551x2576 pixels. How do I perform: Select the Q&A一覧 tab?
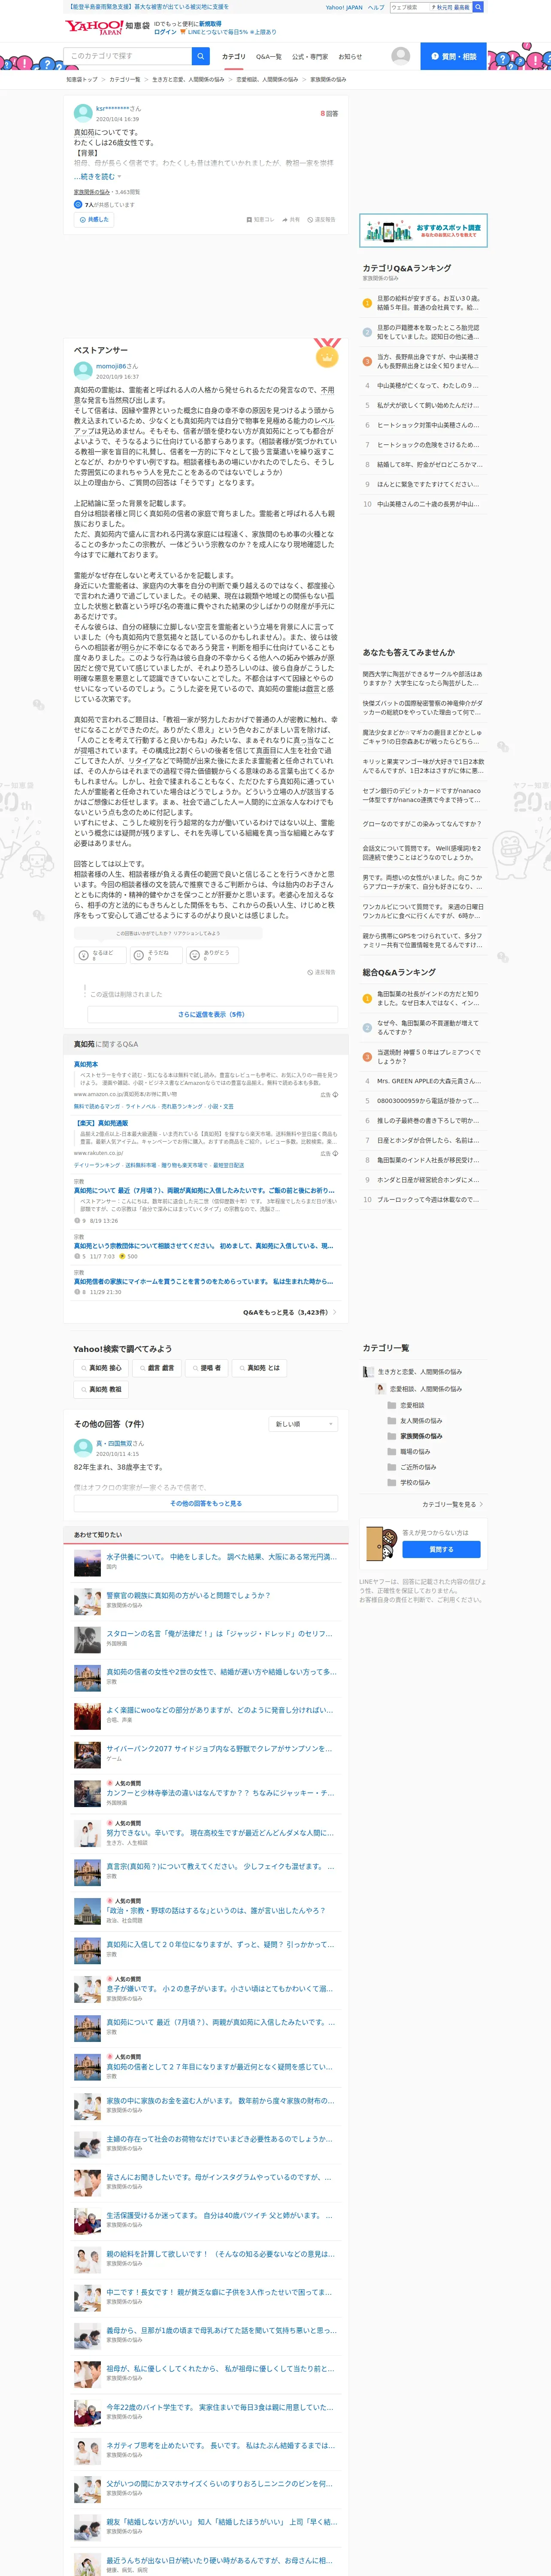[x=268, y=57]
